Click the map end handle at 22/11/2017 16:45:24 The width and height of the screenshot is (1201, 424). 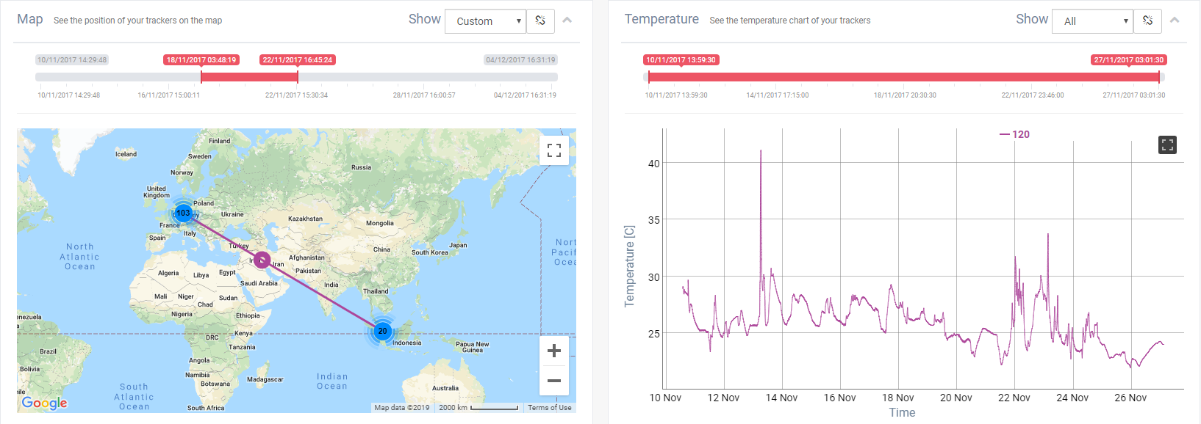298,76
